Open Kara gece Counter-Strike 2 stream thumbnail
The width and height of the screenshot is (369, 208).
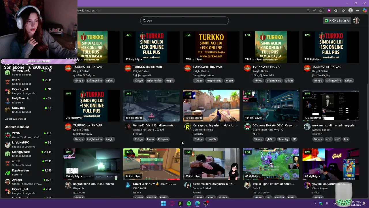pos(211,105)
